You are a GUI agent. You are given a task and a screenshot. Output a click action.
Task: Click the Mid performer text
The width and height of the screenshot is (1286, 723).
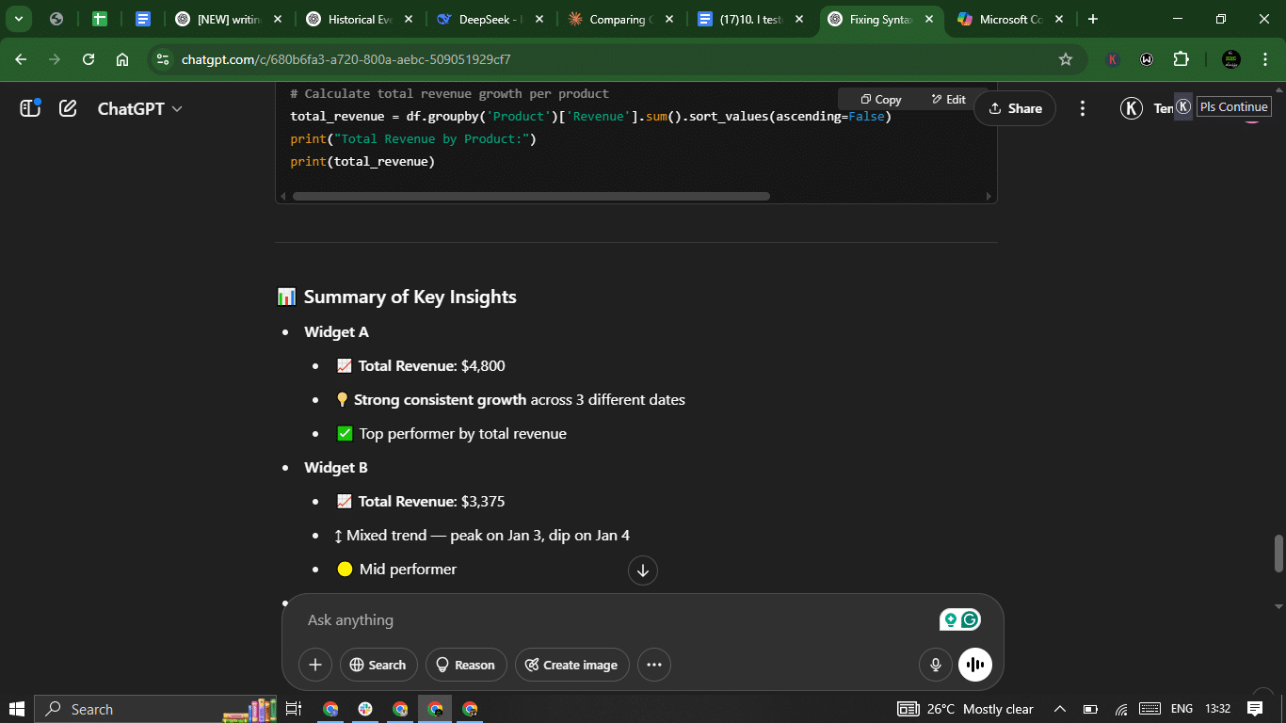click(x=408, y=570)
